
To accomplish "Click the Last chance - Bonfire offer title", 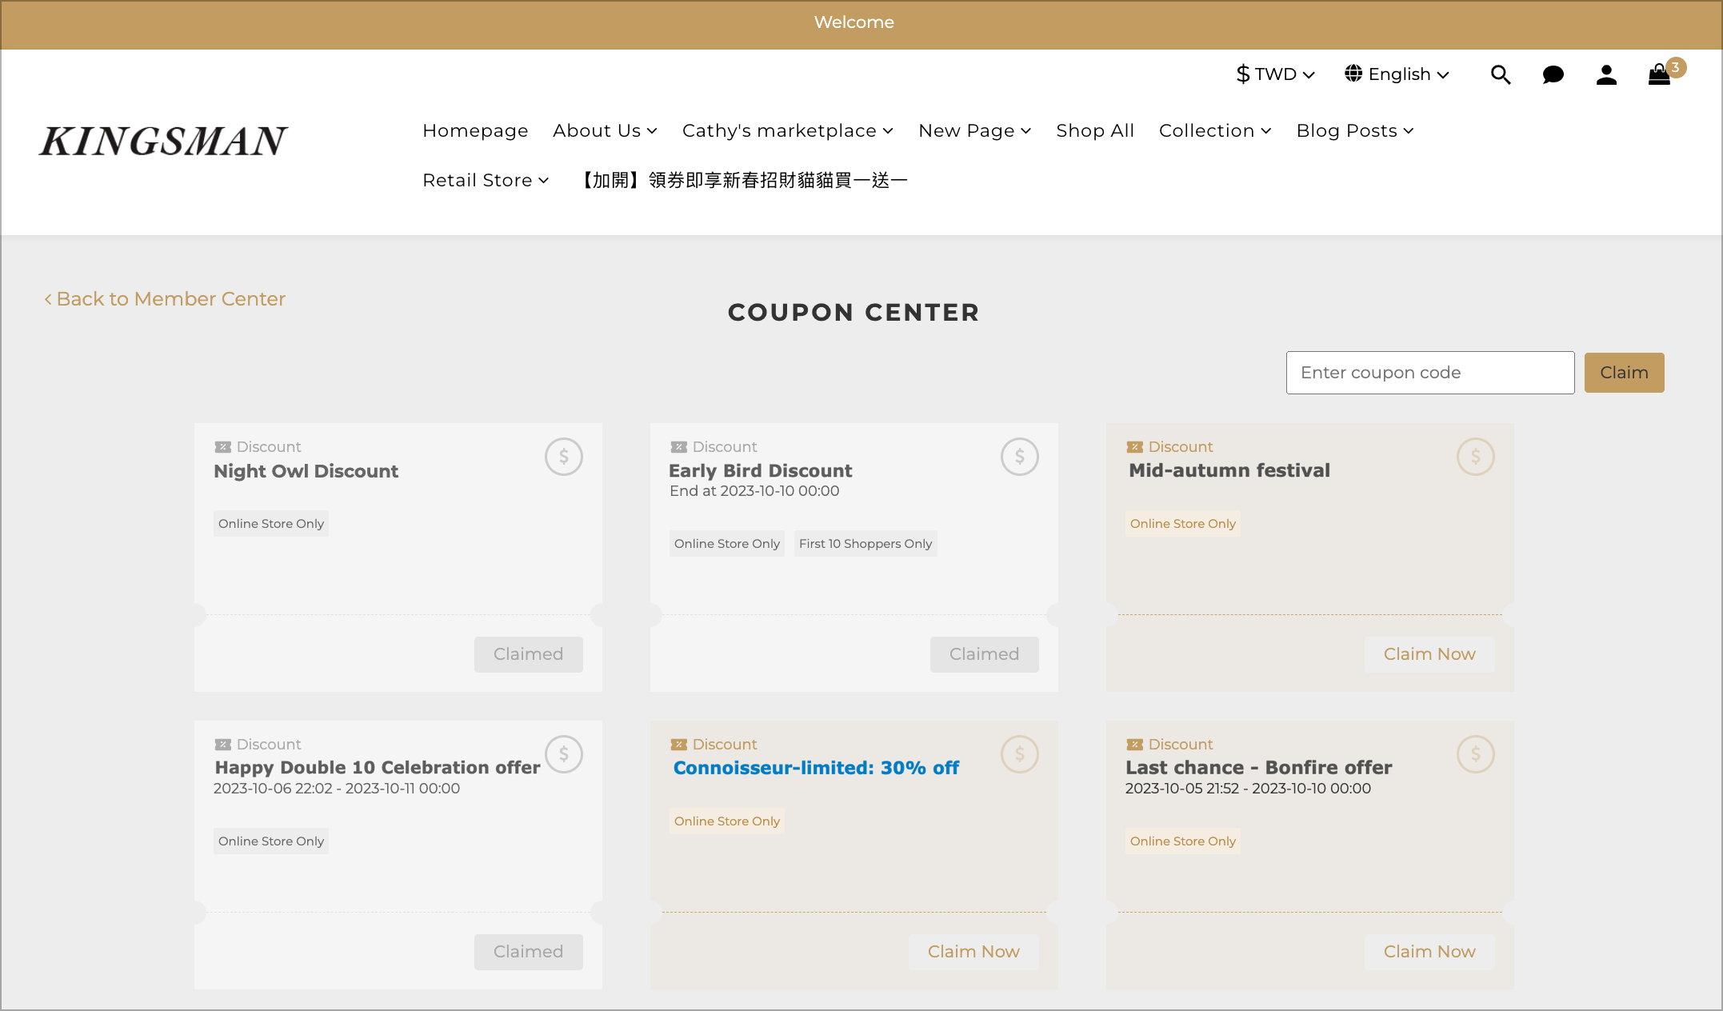I will click(1259, 768).
